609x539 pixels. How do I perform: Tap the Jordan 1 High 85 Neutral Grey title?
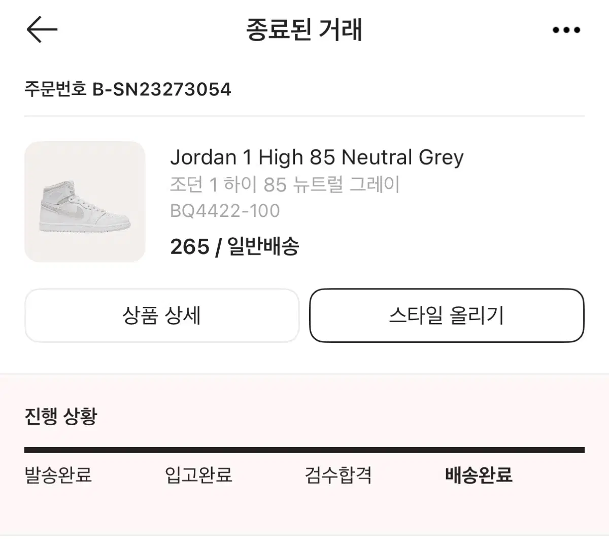[x=317, y=157]
